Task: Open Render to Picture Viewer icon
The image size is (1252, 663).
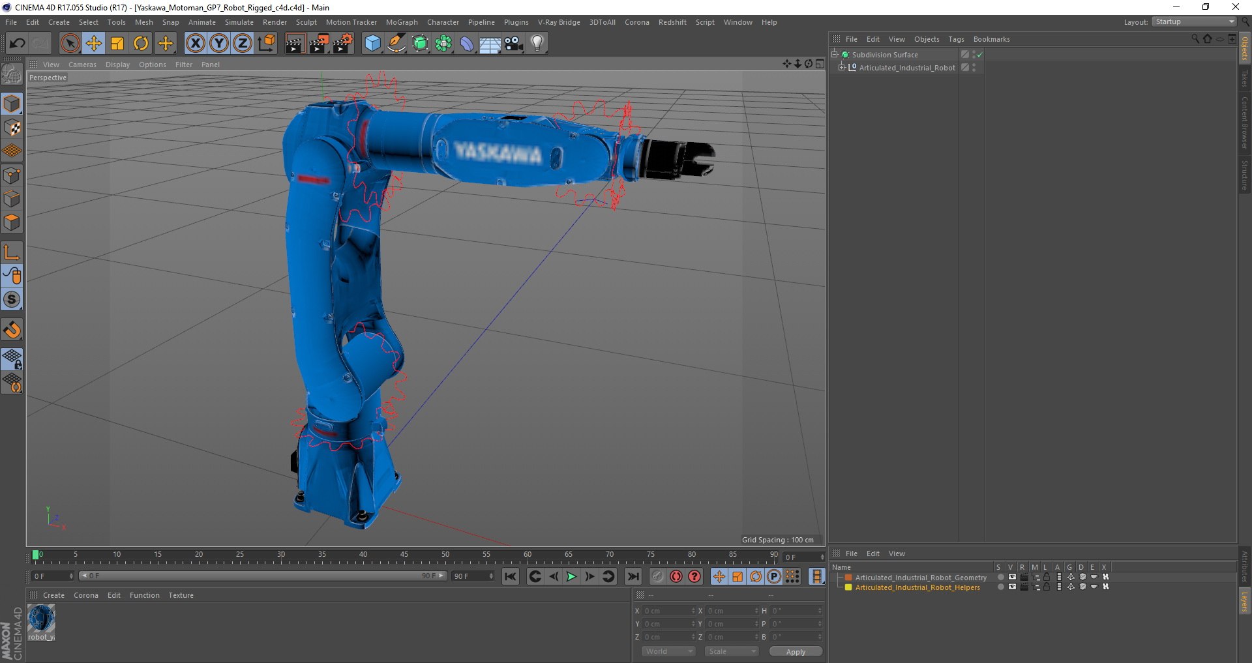Action: (318, 44)
